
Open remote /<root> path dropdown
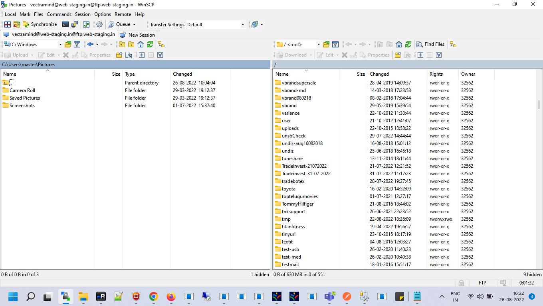tap(319, 45)
